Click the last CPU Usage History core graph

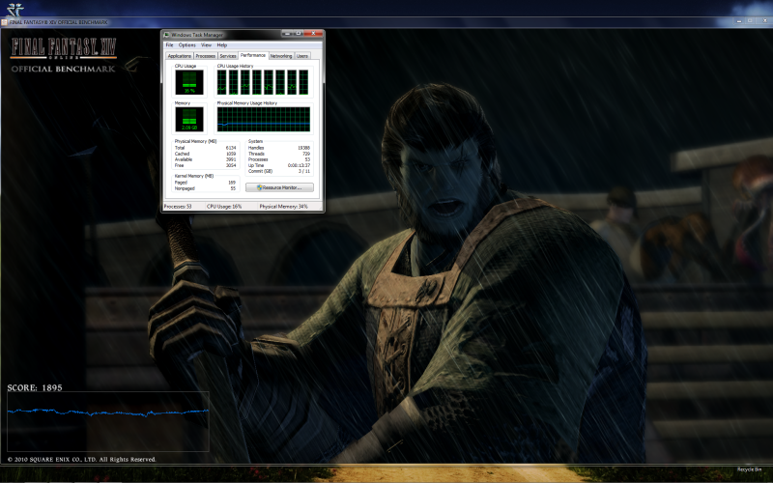coord(303,82)
